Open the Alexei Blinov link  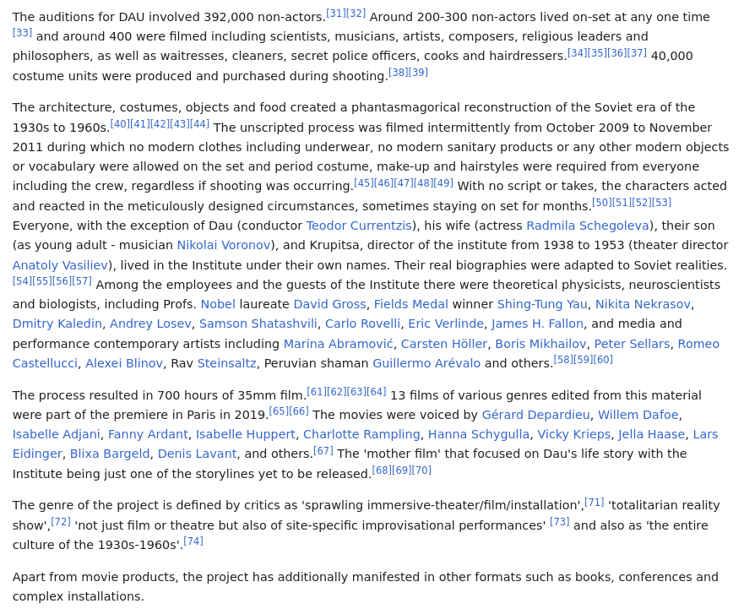coord(124,363)
